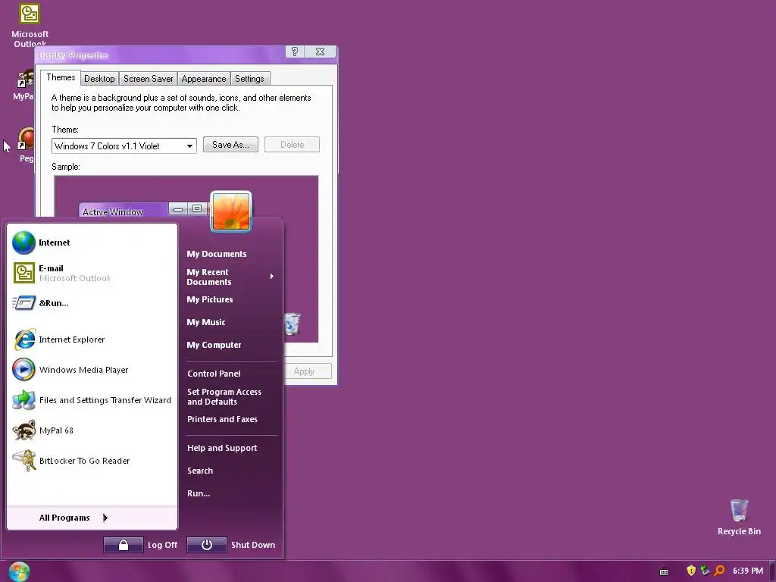Click the sample window maximize button
The image size is (776, 582).
(x=197, y=209)
